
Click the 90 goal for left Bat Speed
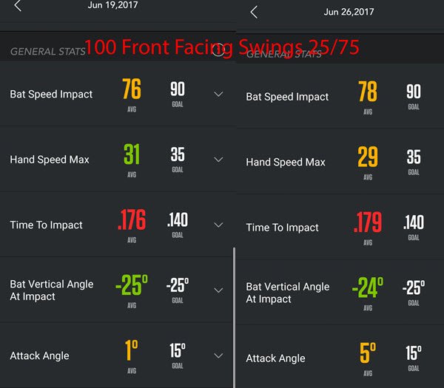click(x=178, y=89)
